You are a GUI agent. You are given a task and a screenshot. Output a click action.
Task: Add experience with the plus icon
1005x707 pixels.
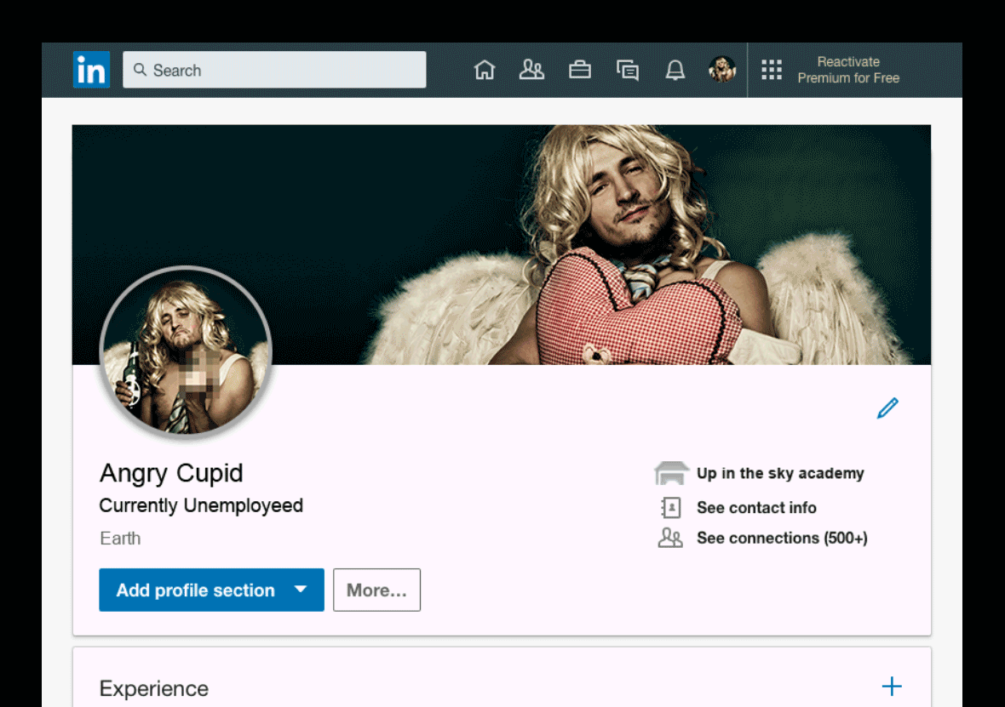coord(891,687)
